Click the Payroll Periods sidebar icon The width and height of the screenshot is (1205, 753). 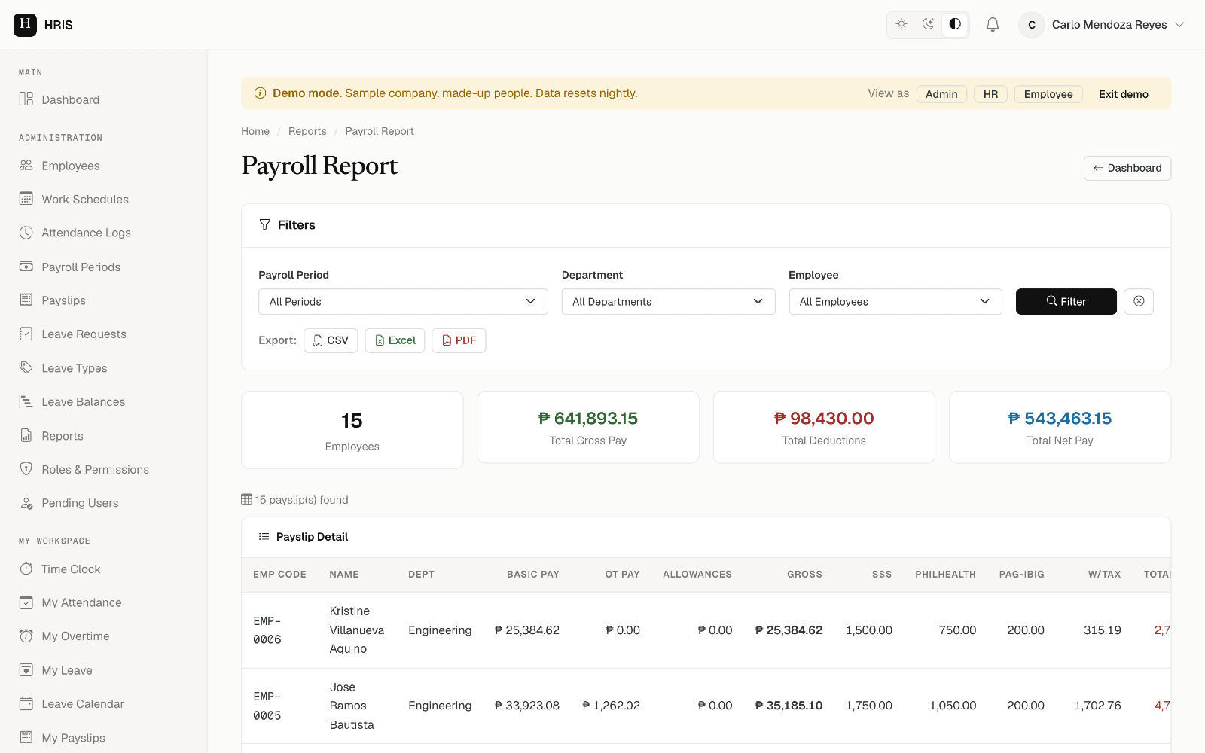click(x=26, y=267)
